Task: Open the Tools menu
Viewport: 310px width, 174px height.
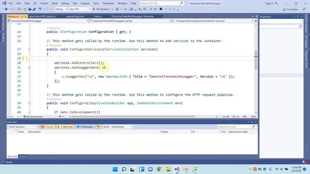Action: pos(96,3)
